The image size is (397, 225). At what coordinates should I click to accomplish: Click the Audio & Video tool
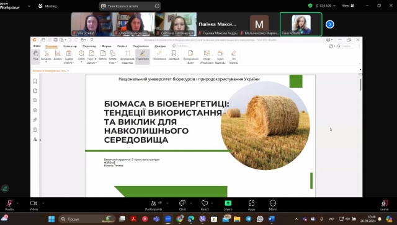click(x=220, y=57)
